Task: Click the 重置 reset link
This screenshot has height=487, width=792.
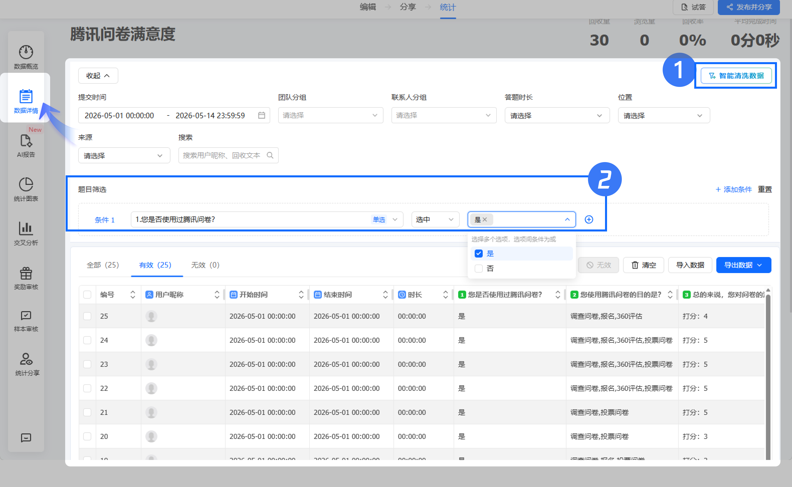Action: coord(765,189)
